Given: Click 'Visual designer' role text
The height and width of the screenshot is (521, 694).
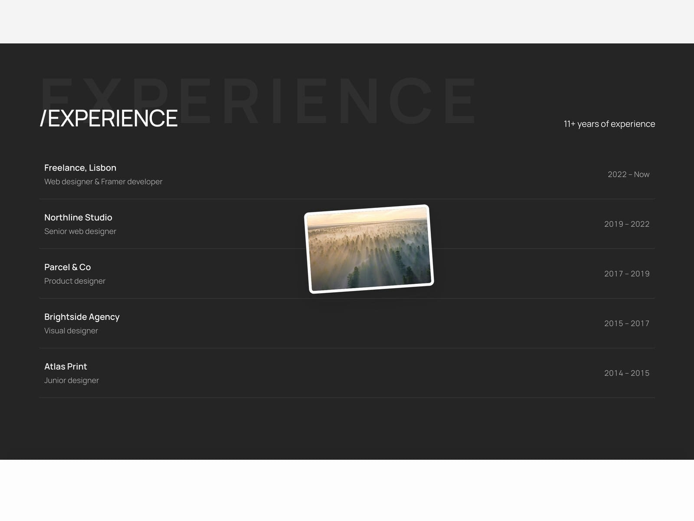Looking at the screenshot, I should pos(71,331).
